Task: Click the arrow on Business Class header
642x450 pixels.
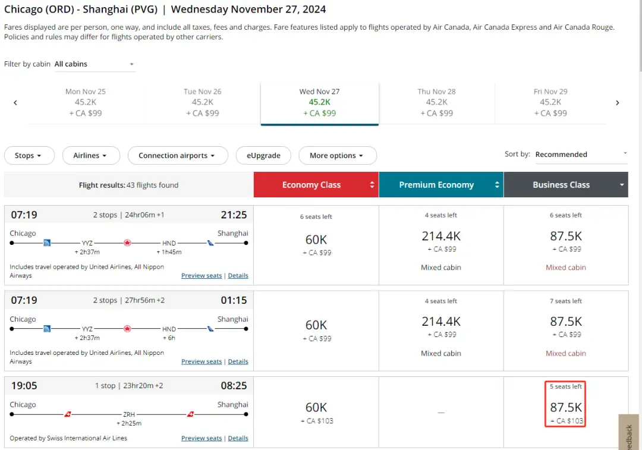Action: click(x=622, y=185)
